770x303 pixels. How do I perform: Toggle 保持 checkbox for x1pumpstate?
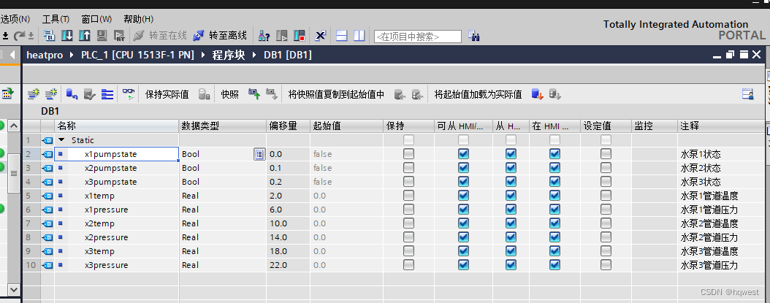pos(408,154)
